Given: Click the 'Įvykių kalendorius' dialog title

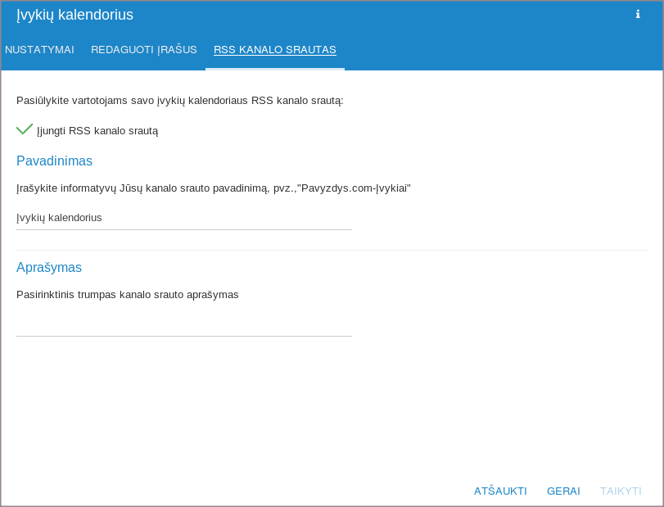Looking at the screenshot, I should point(75,15).
